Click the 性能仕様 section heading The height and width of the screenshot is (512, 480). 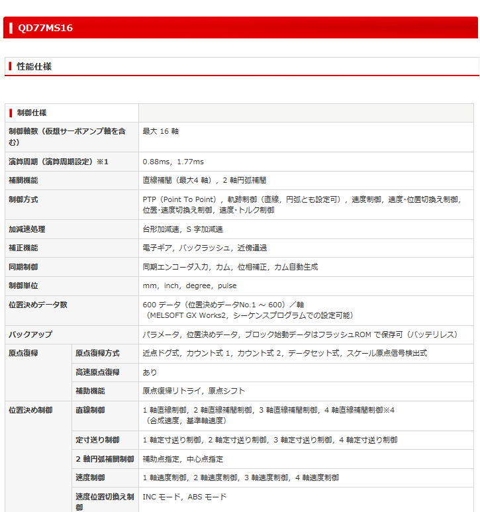click(x=34, y=67)
